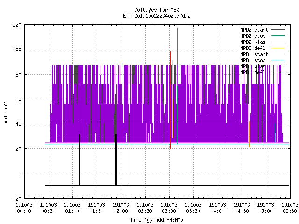
Task: Click the tall purple spike reaching 120 V
Action: [x=153, y=46]
